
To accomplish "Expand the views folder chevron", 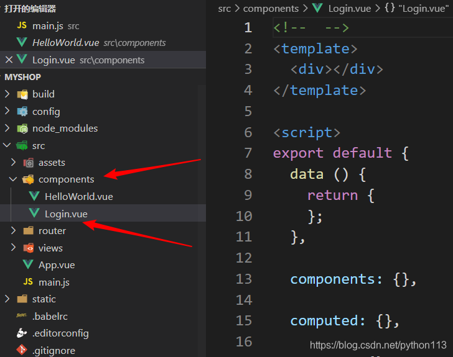I will tap(13, 247).
